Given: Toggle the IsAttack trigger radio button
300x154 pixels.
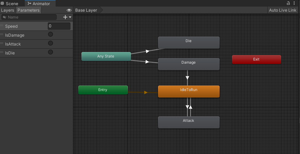Looking at the screenshot, I should pyautogui.click(x=51, y=43).
